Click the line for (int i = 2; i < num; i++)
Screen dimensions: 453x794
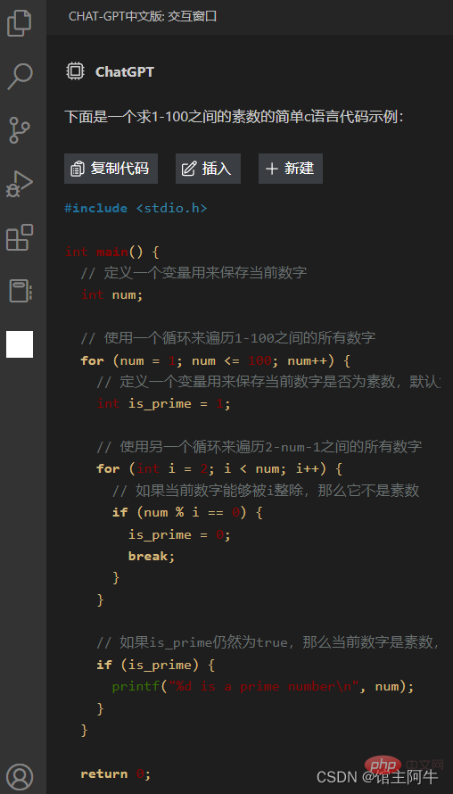pyautogui.click(x=219, y=469)
